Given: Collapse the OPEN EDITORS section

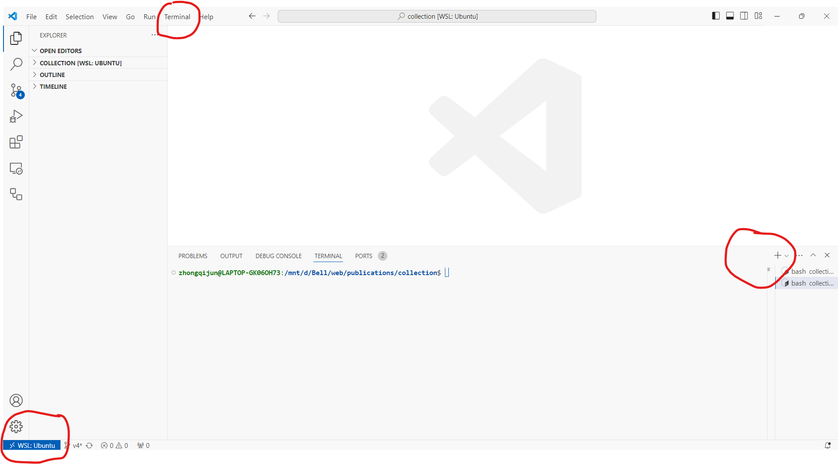Looking at the screenshot, I should pos(98,51).
